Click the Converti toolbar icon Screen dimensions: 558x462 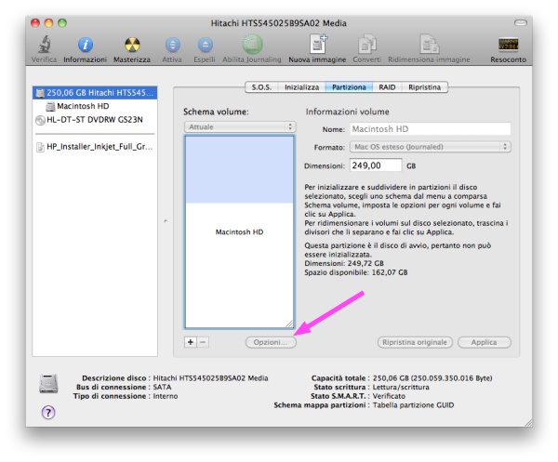pos(367,44)
